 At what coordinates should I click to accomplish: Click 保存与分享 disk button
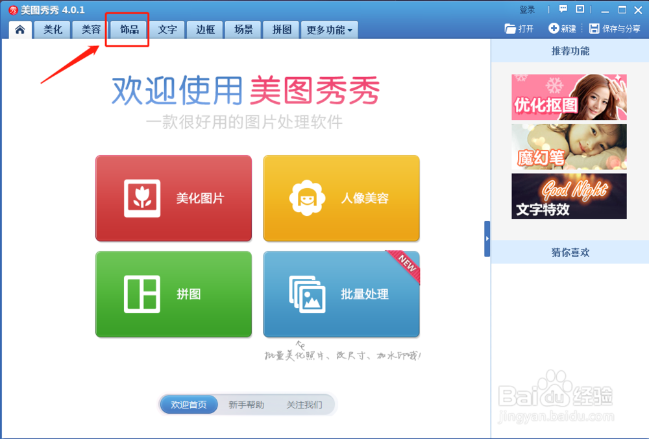pyautogui.click(x=615, y=29)
